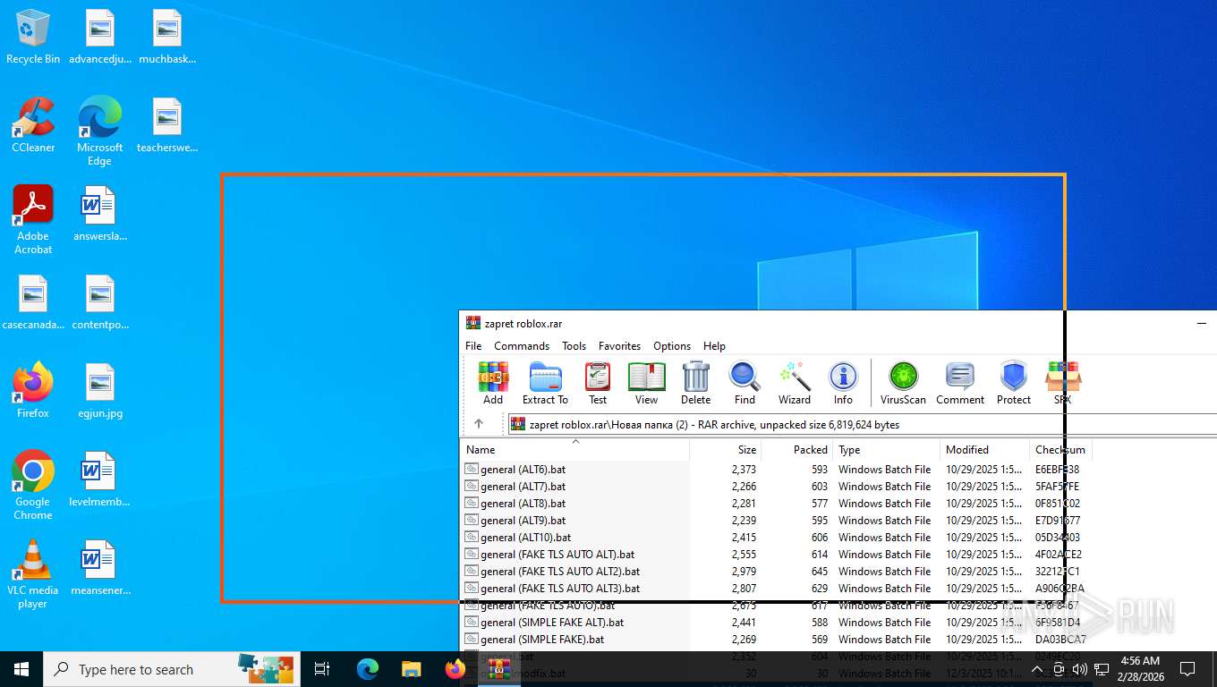Go up one folder level arrow
Screen dimensions: 1217x687
[479, 424]
